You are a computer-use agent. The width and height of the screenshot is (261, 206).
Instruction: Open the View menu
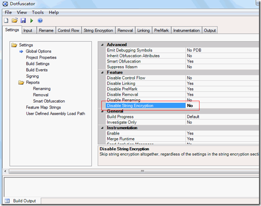(22, 12)
